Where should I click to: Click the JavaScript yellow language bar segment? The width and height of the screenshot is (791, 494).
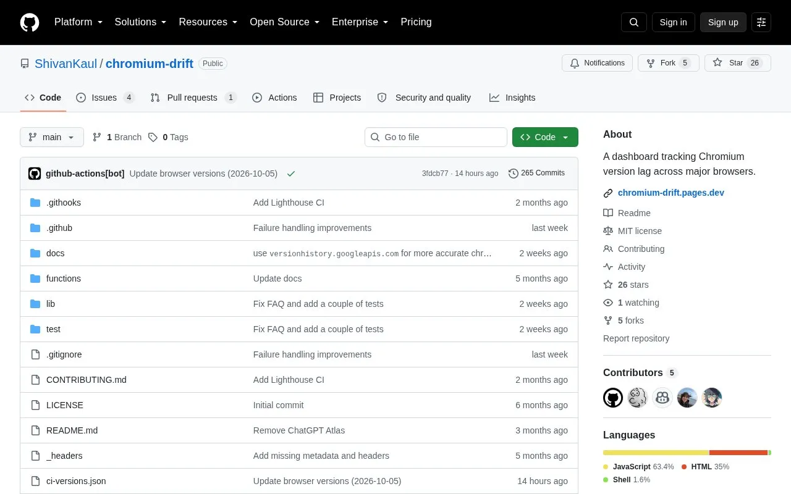tap(656, 453)
